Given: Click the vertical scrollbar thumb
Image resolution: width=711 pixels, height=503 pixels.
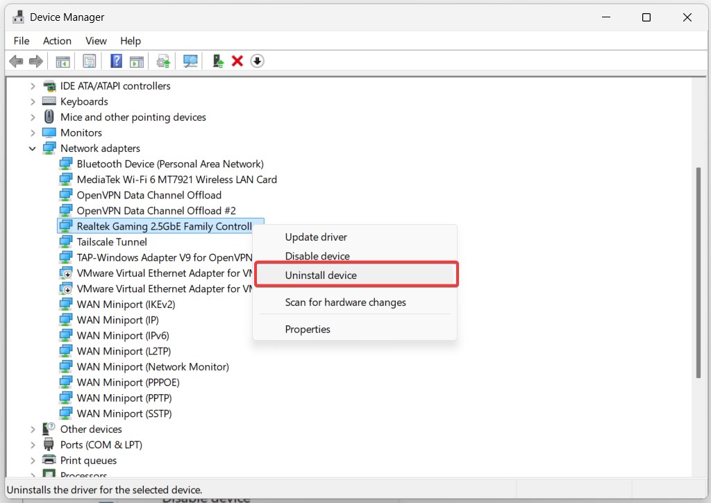Looking at the screenshot, I should pyautogui.click(x=699, y=273).
